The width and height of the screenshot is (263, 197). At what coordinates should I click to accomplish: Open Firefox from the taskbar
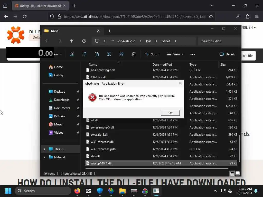click(77, 191)
